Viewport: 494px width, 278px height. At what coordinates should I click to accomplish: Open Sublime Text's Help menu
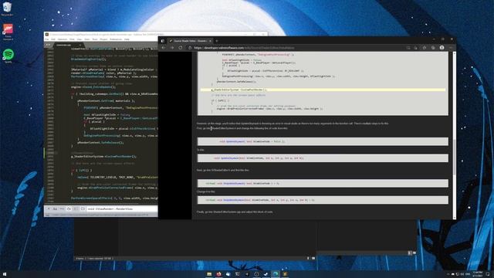coord(127,39)
